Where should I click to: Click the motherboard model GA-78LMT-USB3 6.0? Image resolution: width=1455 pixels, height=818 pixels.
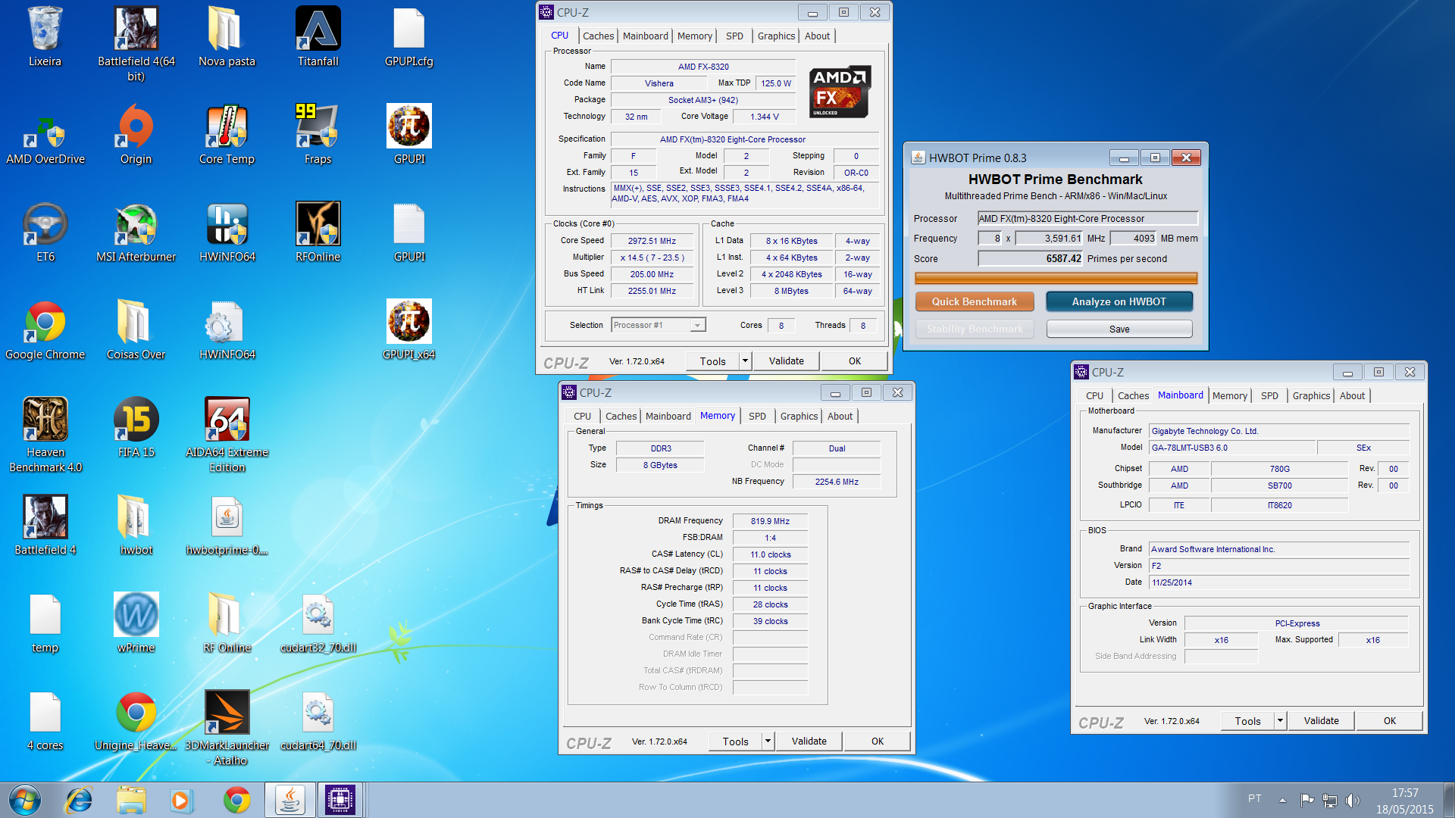point(1233,448)
